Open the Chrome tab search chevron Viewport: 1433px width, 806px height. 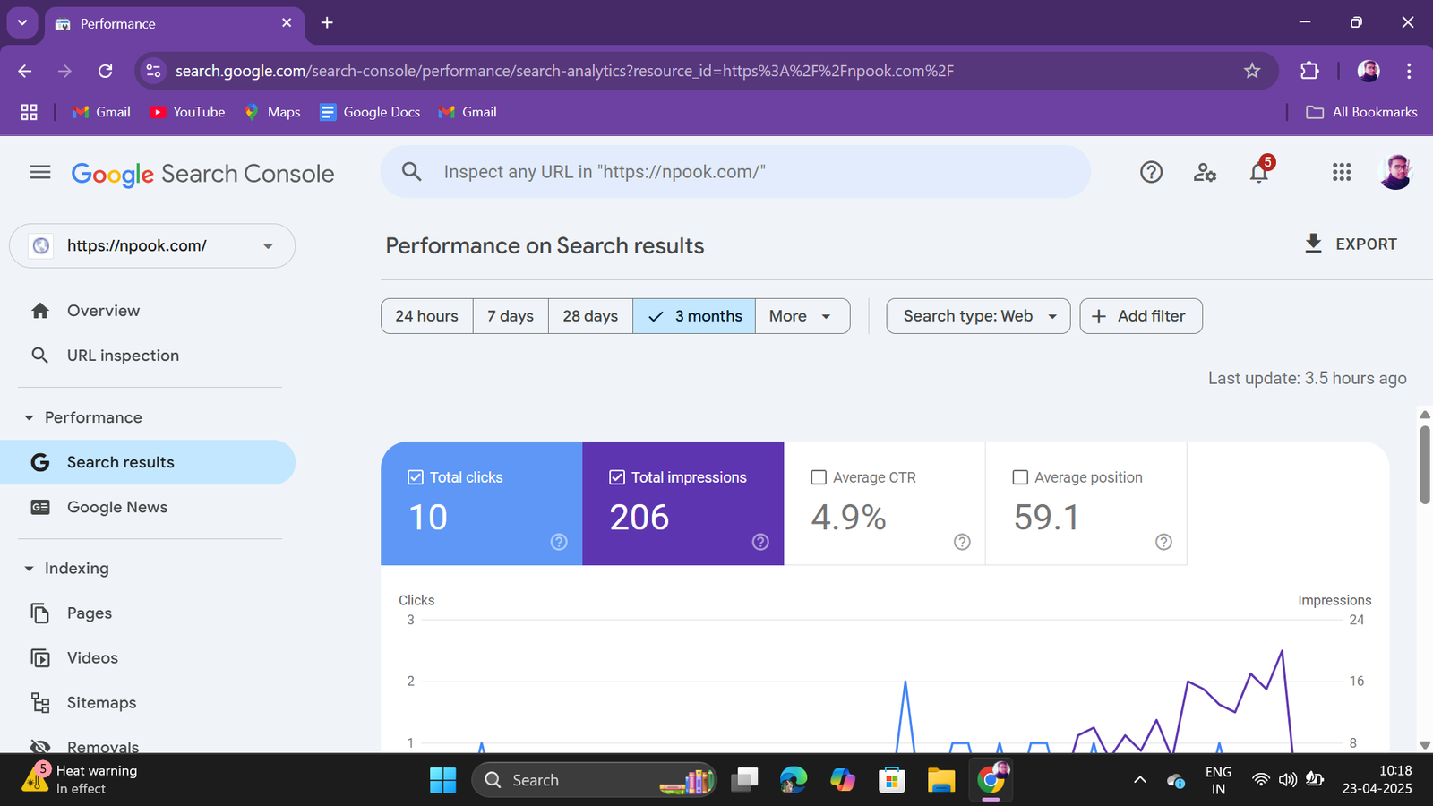(x=22, y=23)
